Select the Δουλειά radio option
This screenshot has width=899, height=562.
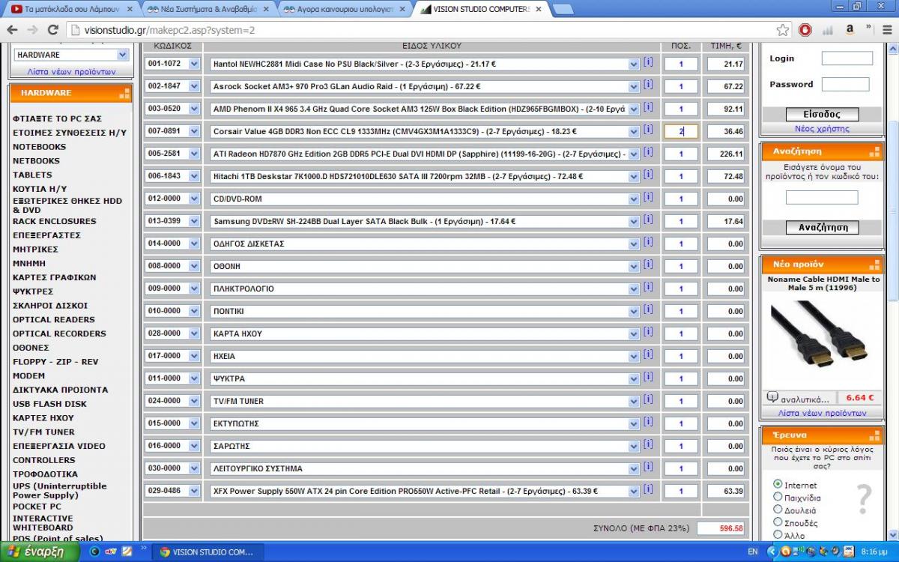tap(778, 510)
